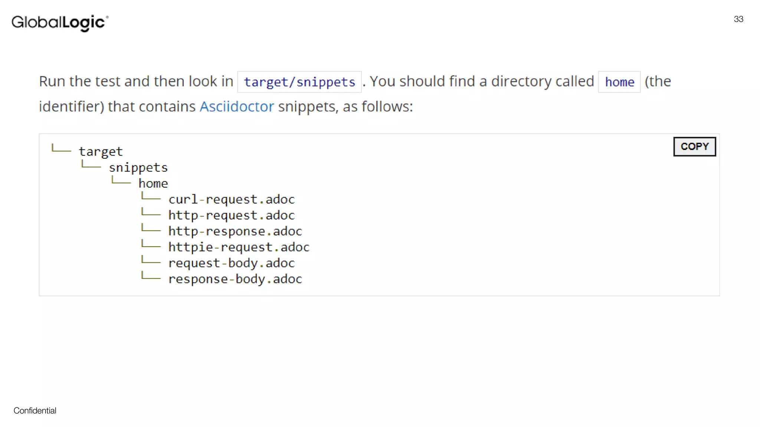Select the target/snippets inline code
The height and width of the screenshot is (427, 760).
tap(299, 82)
